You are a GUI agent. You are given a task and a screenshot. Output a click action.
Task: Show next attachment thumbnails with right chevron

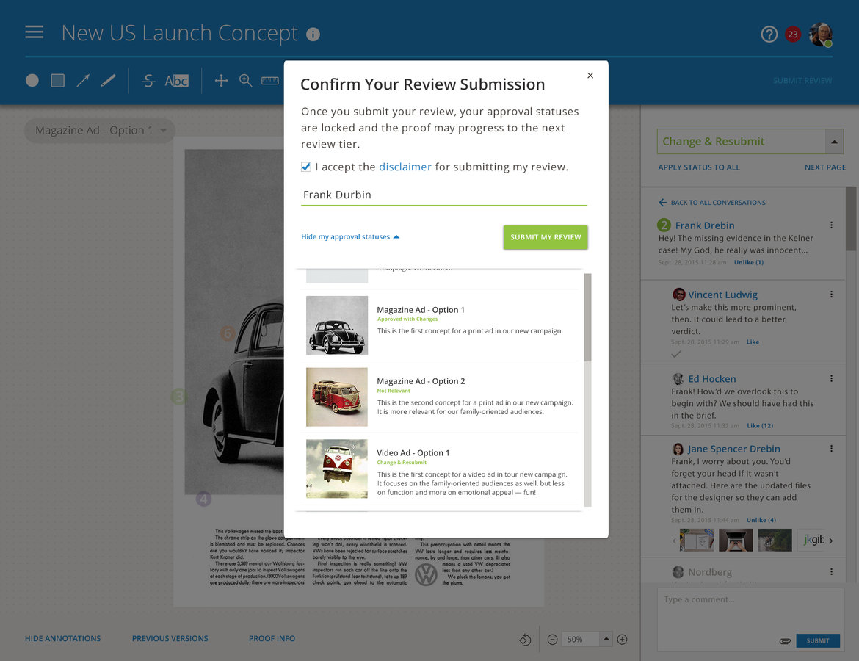click(831, 541)
